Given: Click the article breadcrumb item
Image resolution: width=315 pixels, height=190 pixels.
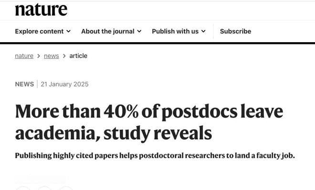Looking at the screenshot, I should (78, 56).
